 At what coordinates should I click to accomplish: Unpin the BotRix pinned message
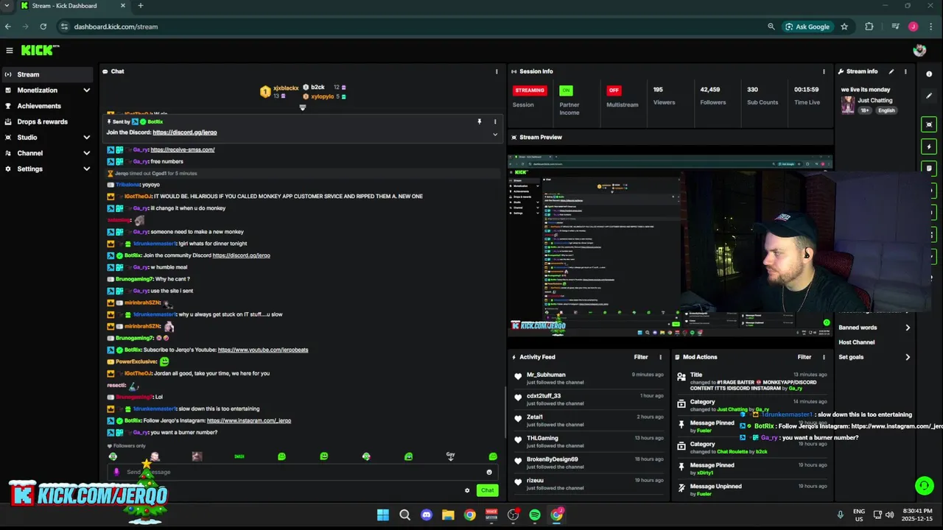pos(479,121)
